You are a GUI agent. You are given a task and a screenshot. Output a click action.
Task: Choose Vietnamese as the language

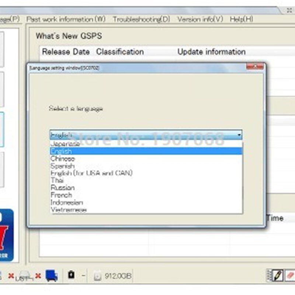(x=70, y=209)
